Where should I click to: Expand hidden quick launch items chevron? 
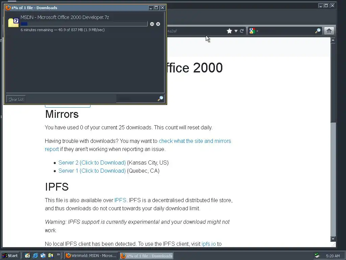point(58,255)
